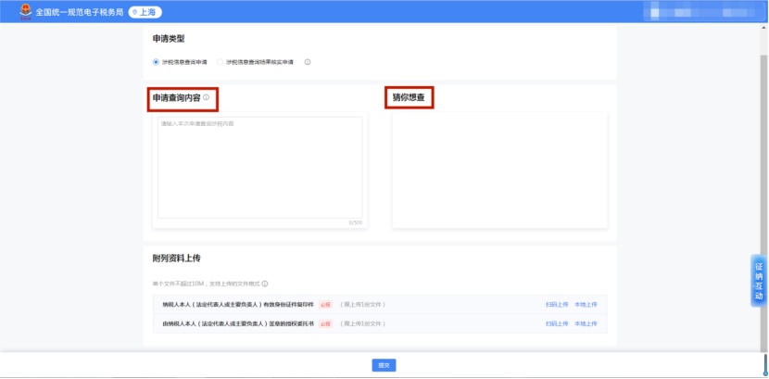Select 涉税信息查询结果核实申请 radio option
Screen dimensions: 769x379
pos(220,62)
